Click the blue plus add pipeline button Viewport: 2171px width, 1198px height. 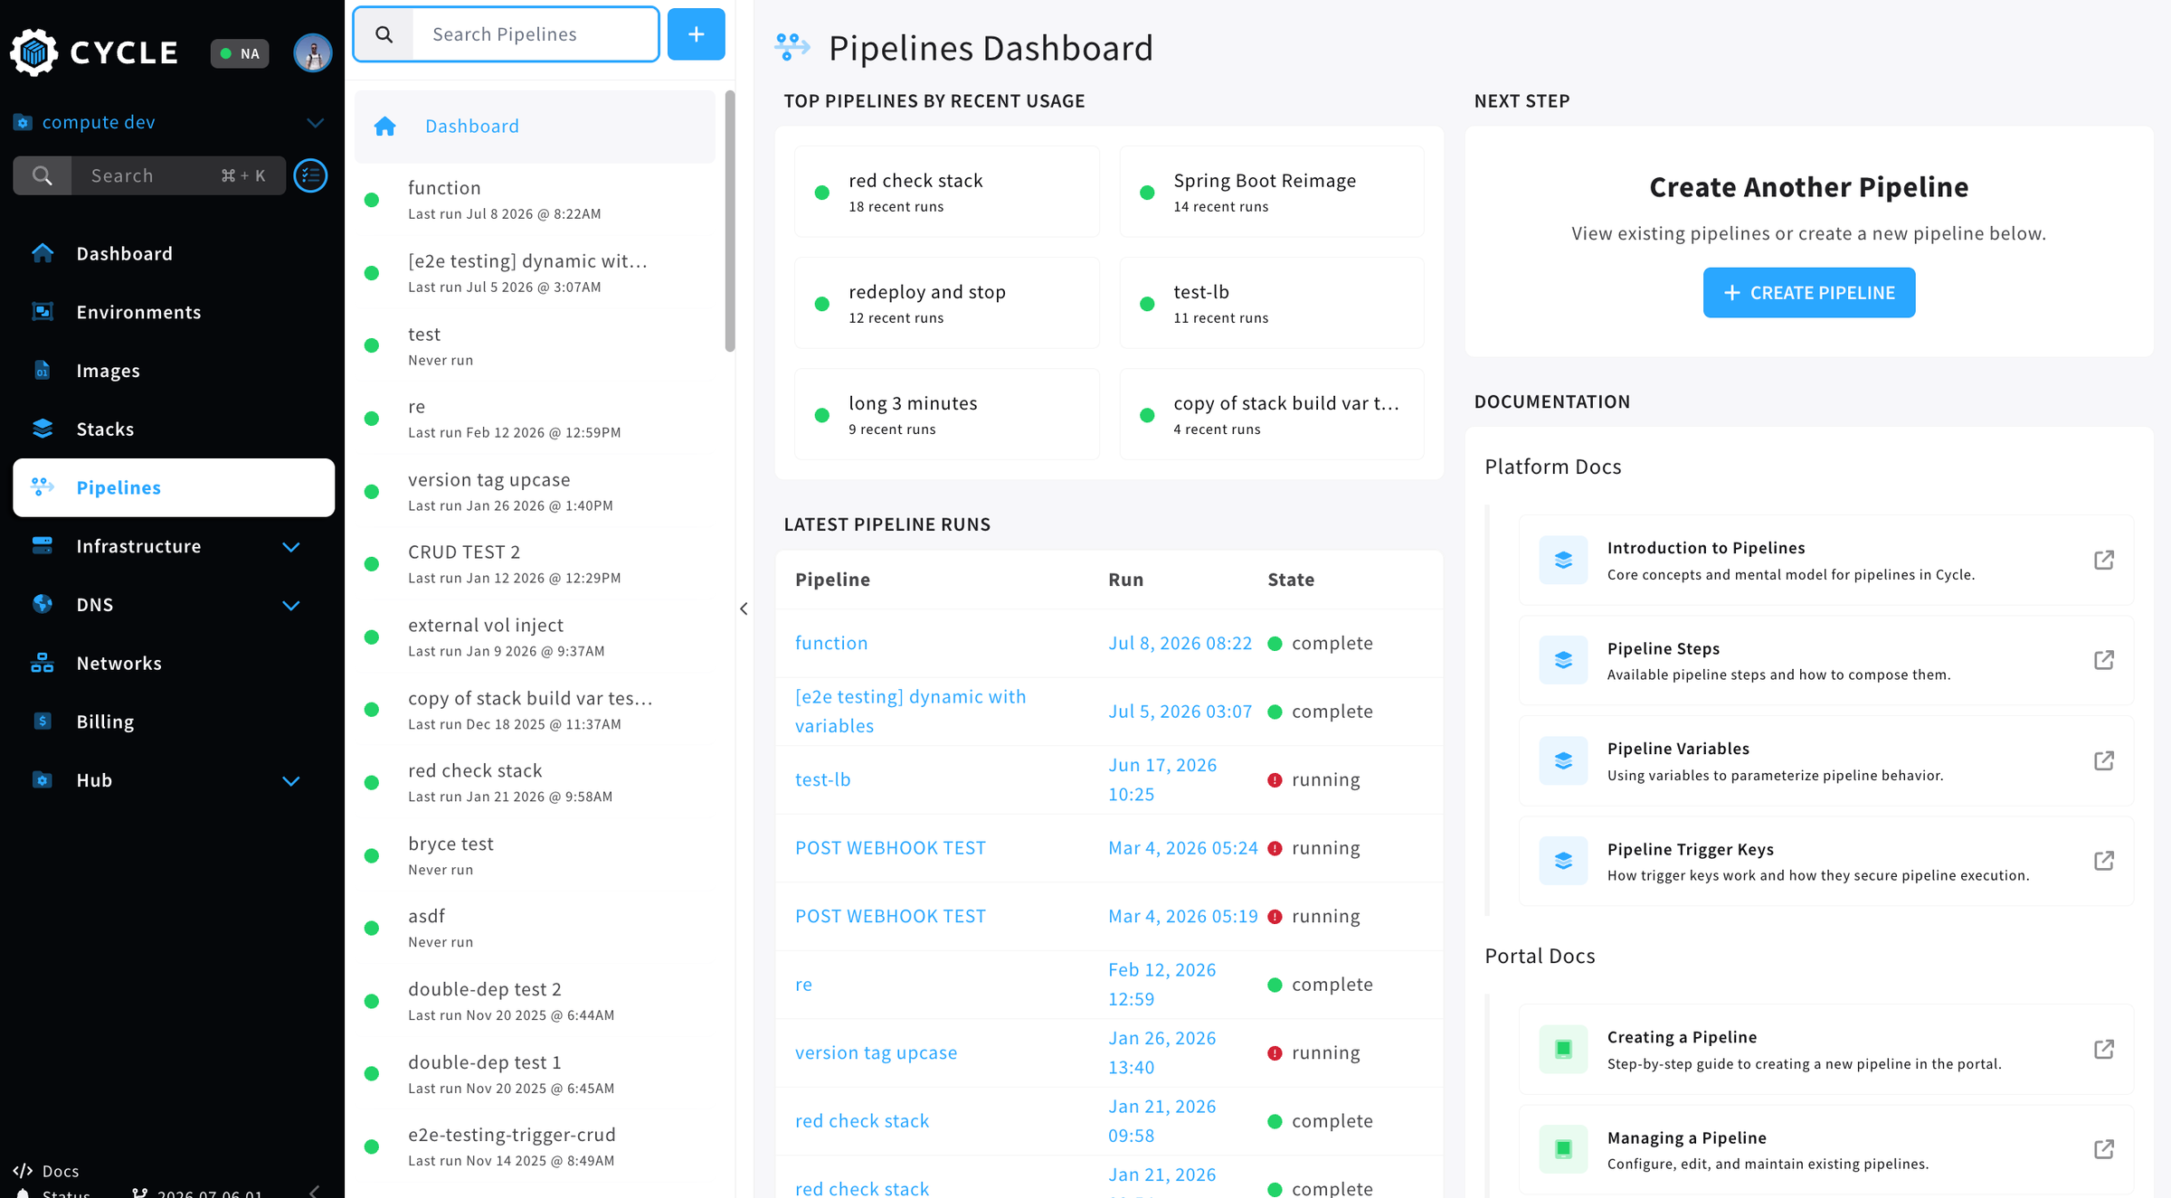[696, 34]
